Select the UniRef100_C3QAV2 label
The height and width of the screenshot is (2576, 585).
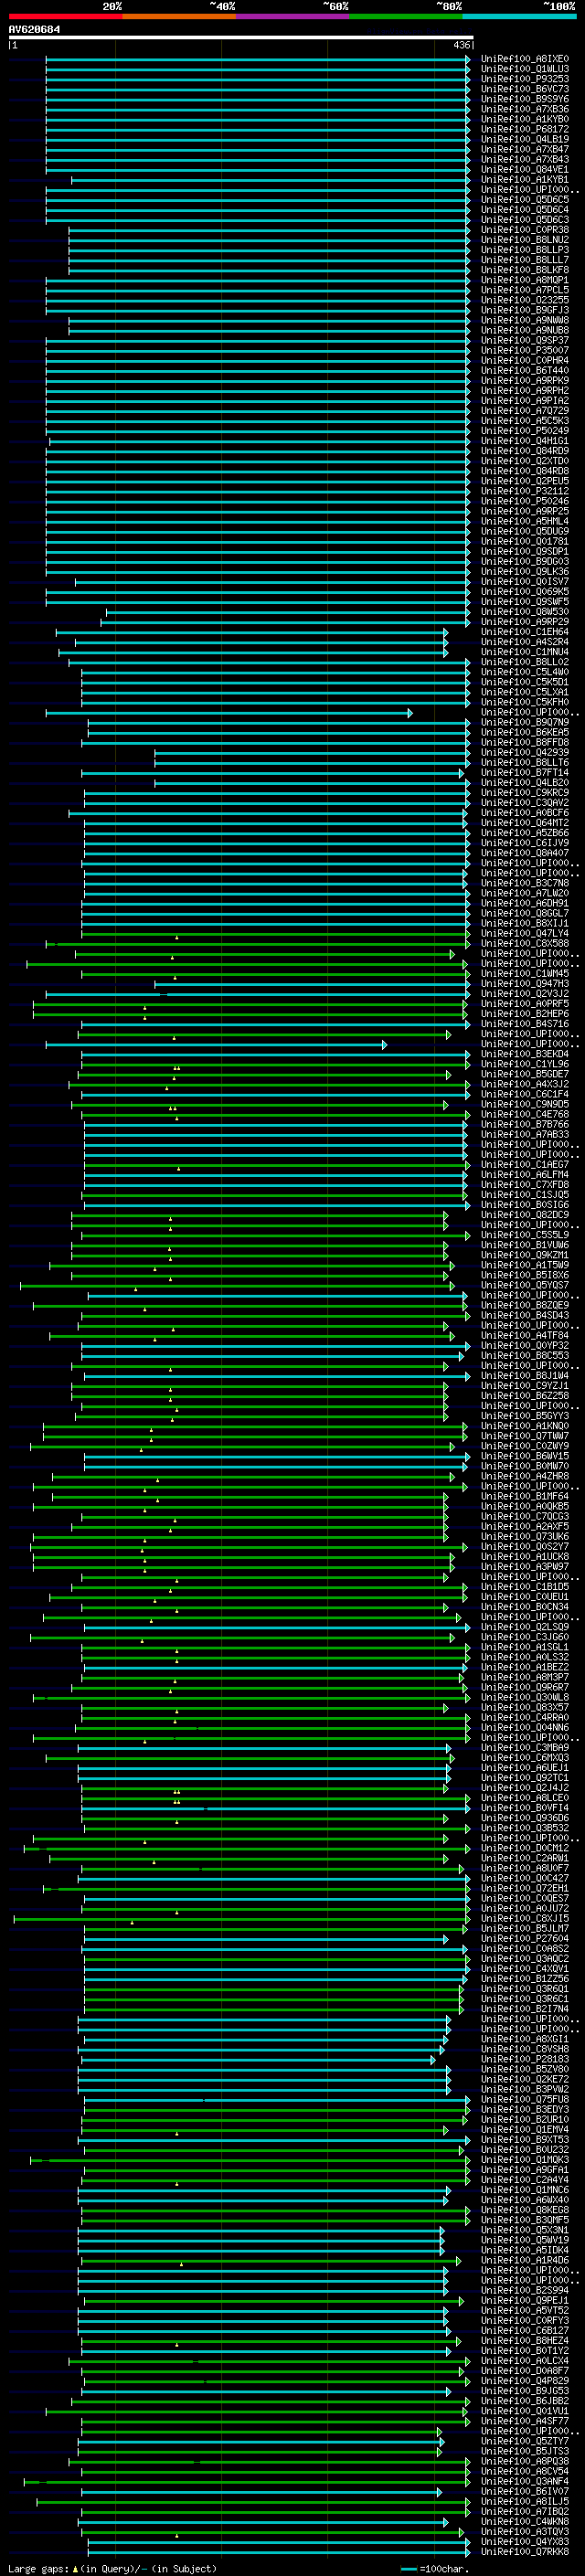(x=524, y=803)
